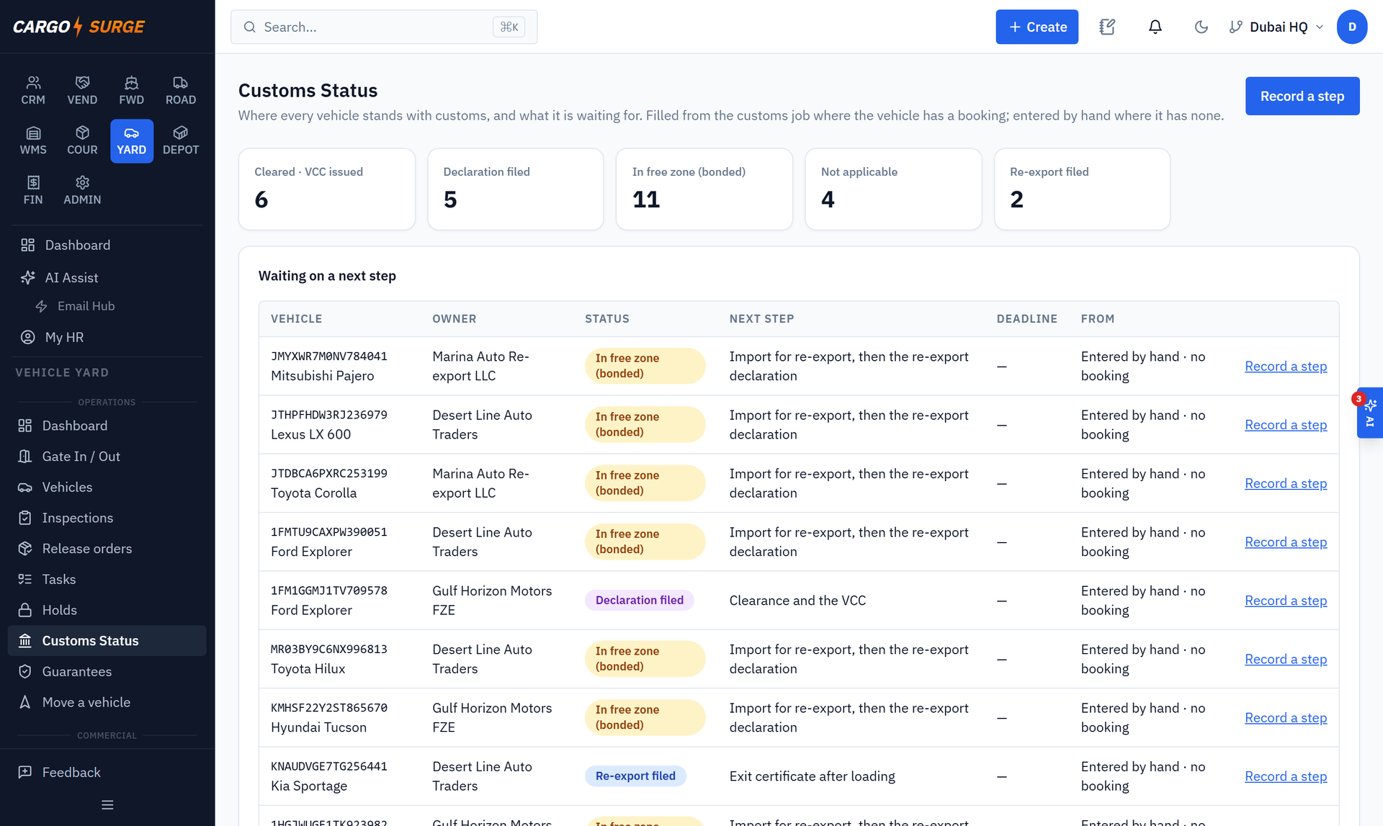Open the AI assistant side tab

(x=1369, y=413)
